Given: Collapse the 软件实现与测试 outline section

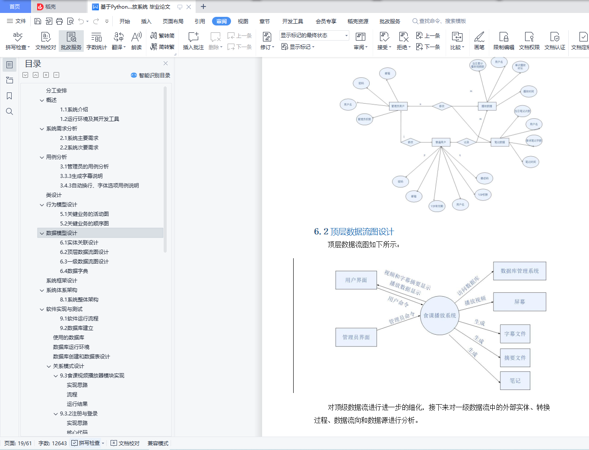Looking at the screenshot, I should tap(42, 309).
